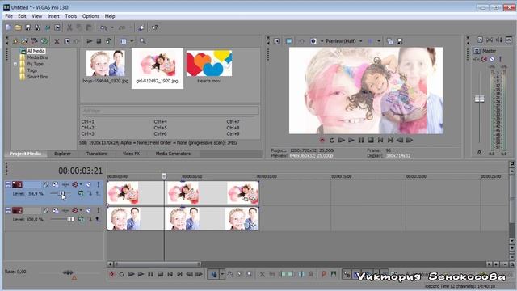Open Media Properties icon in Project Media toolbar
The image size is (517, 291).
click(x=66, y=41)
